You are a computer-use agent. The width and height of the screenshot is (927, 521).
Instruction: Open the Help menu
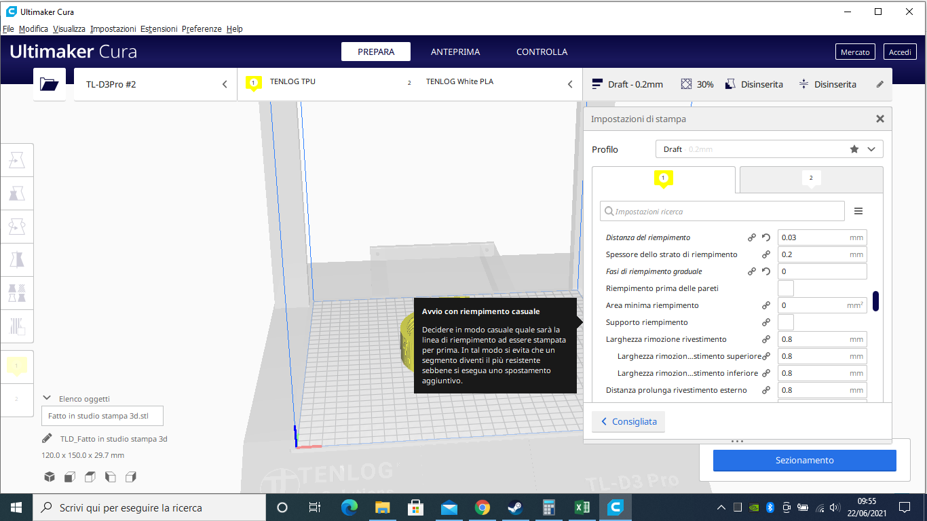click(235, 29)
